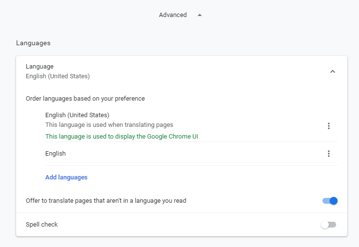Disable offer to translate pages toggle
Image resolution: width=359 pixels, height=247 pixels.
coord(330,201)
